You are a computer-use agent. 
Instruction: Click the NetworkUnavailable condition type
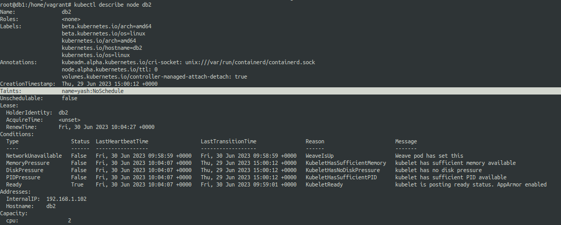pos(34,156)
